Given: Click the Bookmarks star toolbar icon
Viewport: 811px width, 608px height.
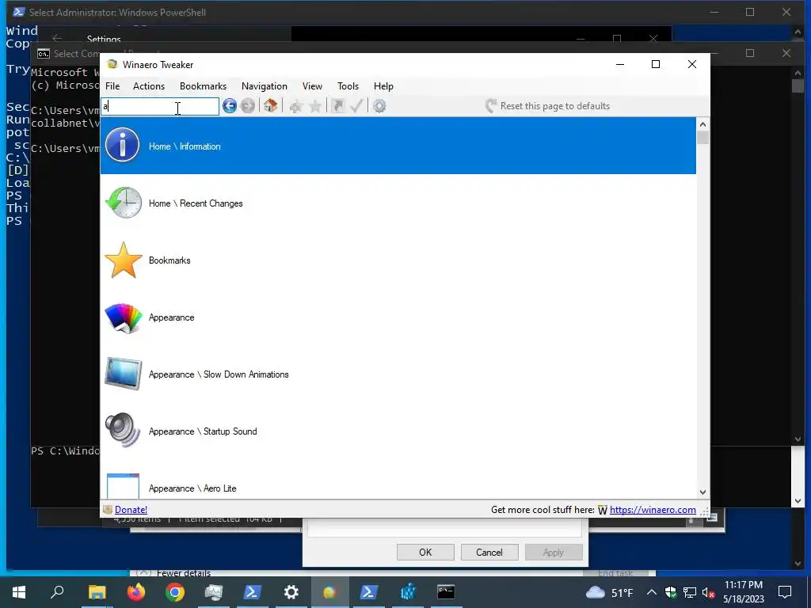Looking at the screenshot, I should (x=315, y=107).
